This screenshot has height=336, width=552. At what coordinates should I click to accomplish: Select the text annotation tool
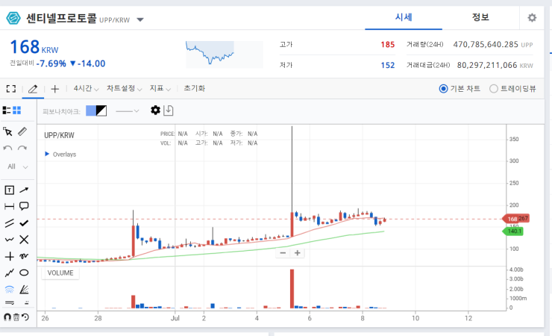click(9, 190)
